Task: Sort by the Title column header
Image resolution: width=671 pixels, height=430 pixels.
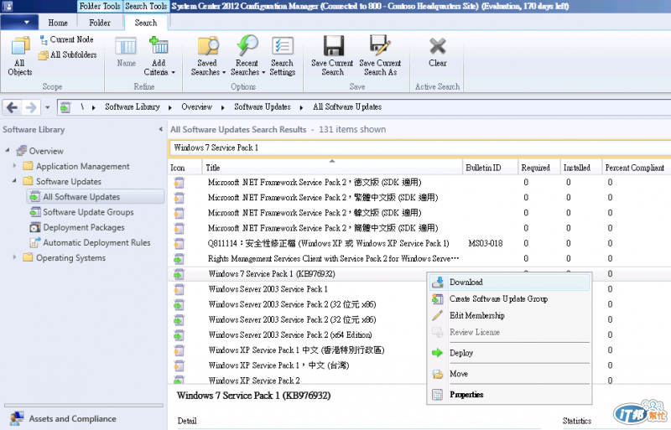Action: 331,168
